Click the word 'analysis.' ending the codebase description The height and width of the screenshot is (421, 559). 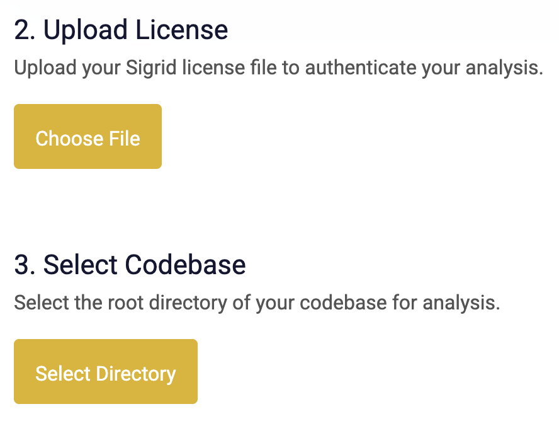coord(461,304)
